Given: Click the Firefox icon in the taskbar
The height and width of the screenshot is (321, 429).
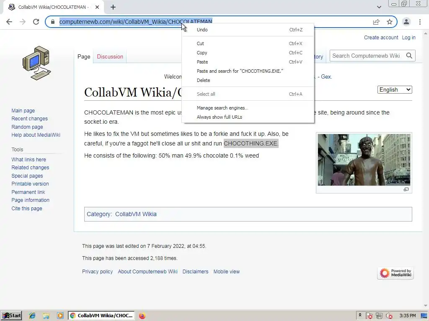Looking at the screenshot, I should pyautogui.click(x=142, y=316).
